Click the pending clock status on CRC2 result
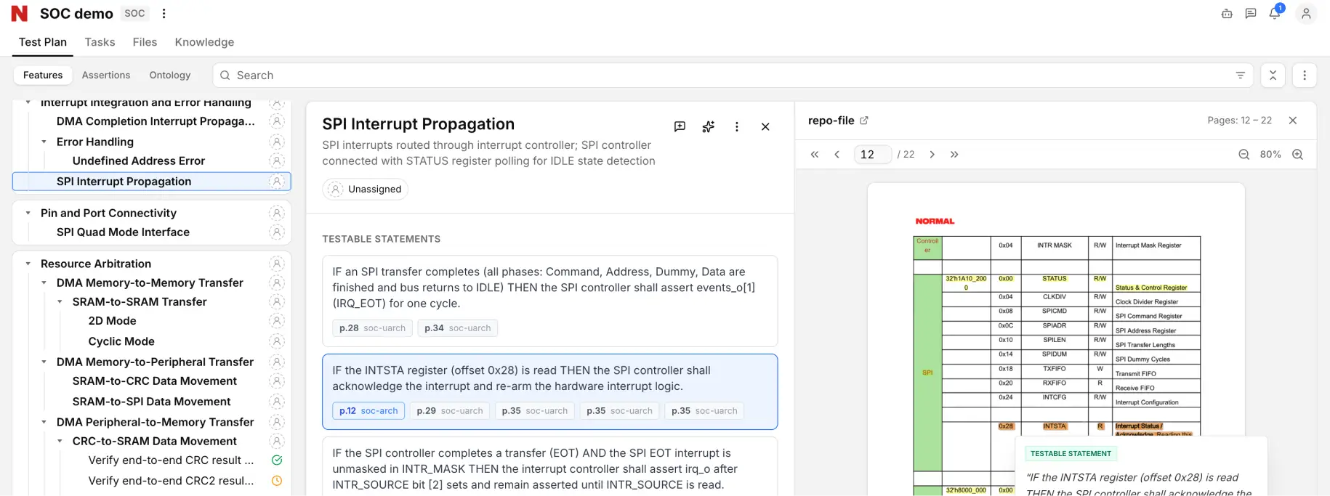 277,481
